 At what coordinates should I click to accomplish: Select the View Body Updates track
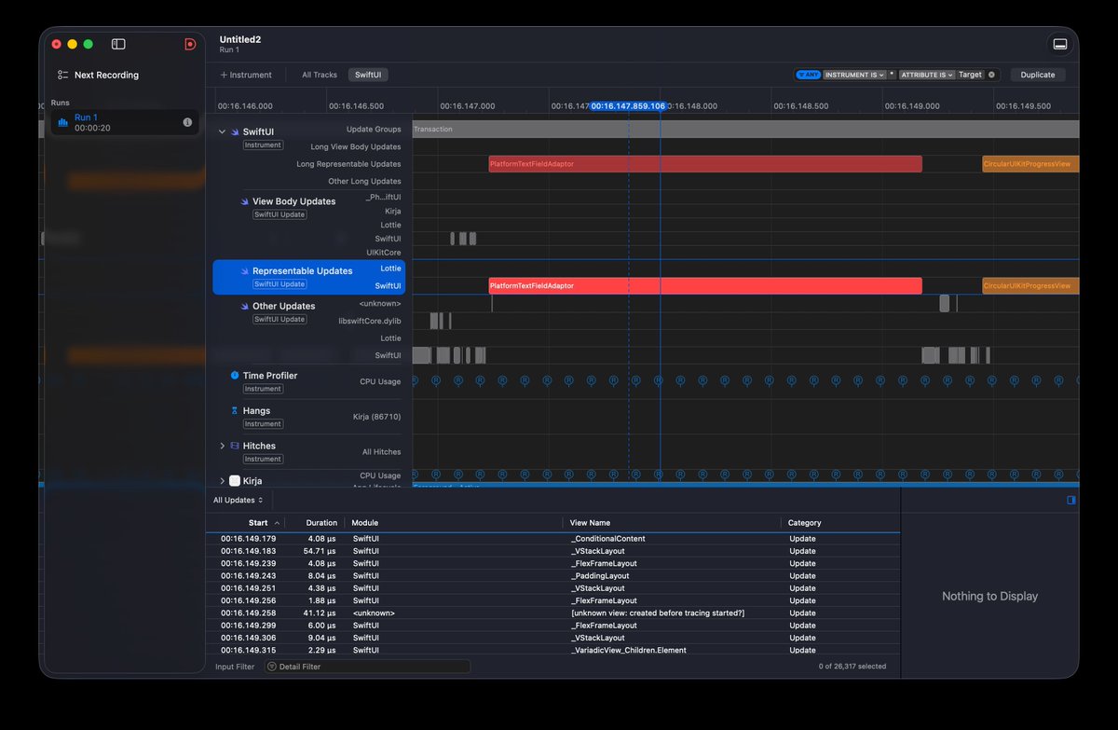coord(293,201)
